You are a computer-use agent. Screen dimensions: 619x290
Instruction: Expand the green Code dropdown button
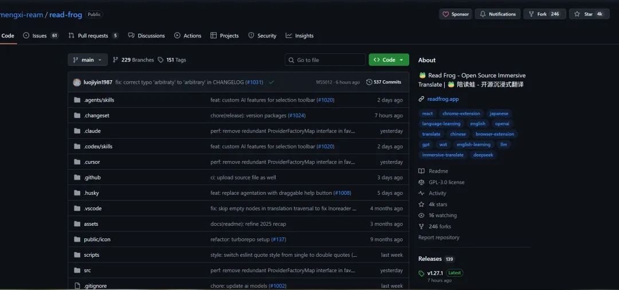pyautogui.click(x=389, y=60)
